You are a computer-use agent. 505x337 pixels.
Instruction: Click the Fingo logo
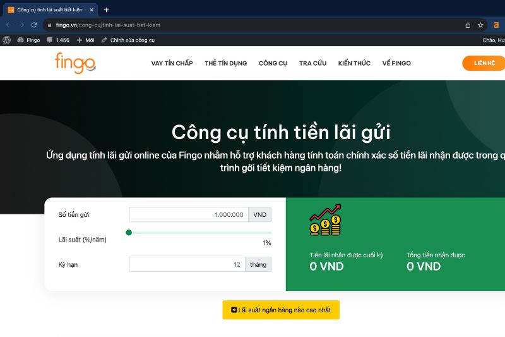(75, 63)
